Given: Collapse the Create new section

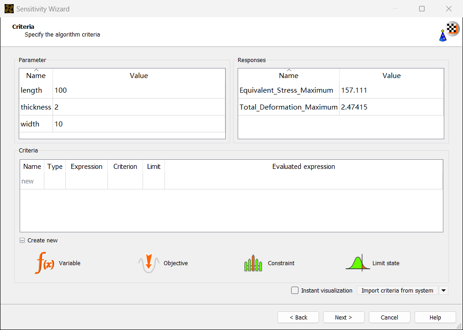Looking at the screenshot, I should pyautogui.click(x=22, y=241).
